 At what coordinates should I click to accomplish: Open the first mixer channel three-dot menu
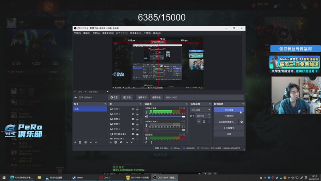click(x=146, y=112)
